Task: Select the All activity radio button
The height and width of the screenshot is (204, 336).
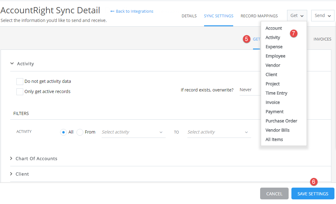Action: coord(63,132)
